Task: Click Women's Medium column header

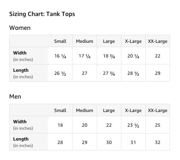Action: pos(85,41)
